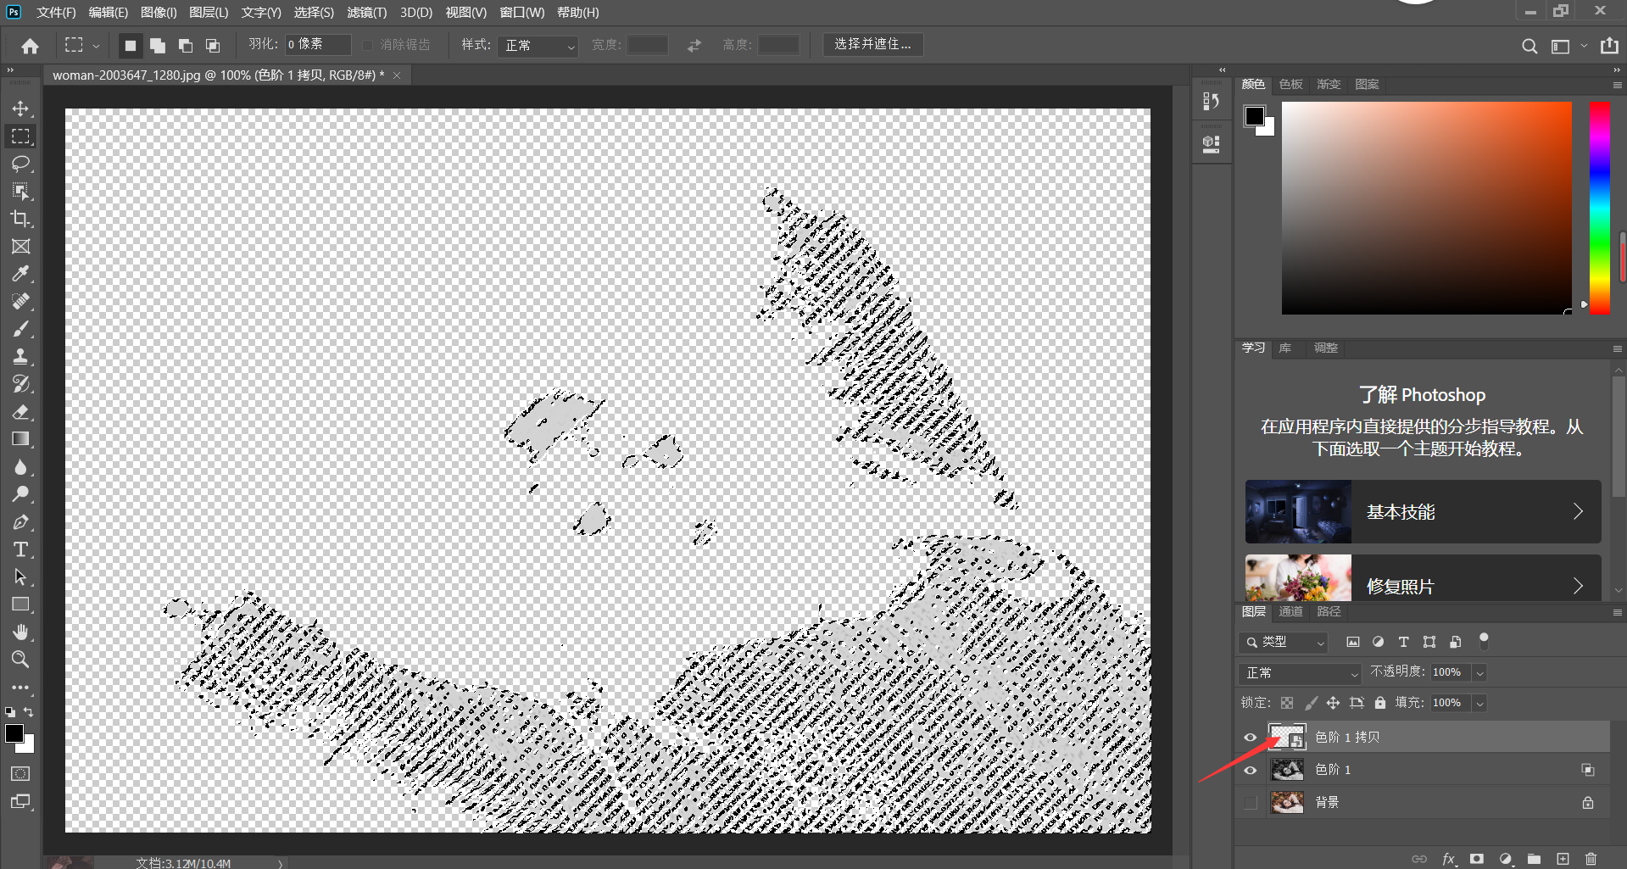Select the Lasso tool

tap(20, 164)
